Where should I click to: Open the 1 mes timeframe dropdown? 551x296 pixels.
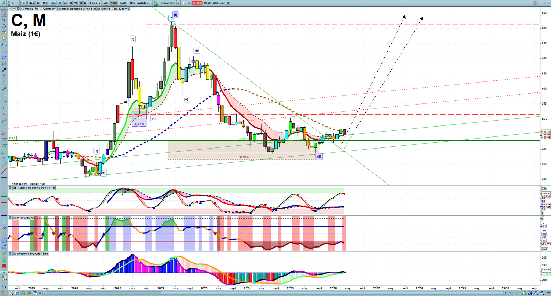[x=95, y=3]
